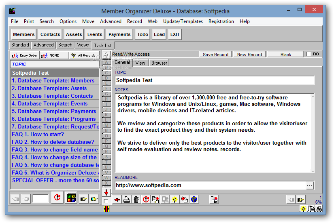This screenshot has height=223, width=334.
Task: Click the copy-record document icon beside refresh
Action: click(x=155, y=200)
